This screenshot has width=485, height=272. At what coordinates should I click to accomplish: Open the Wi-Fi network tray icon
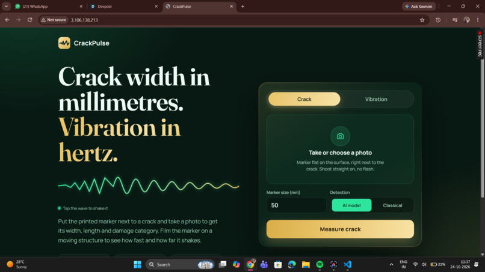pyautogui.click(x=415, y=265)
